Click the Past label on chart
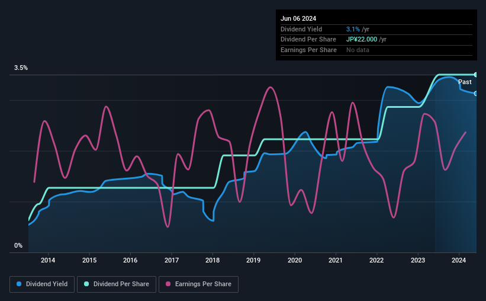 tap(465, 82)
